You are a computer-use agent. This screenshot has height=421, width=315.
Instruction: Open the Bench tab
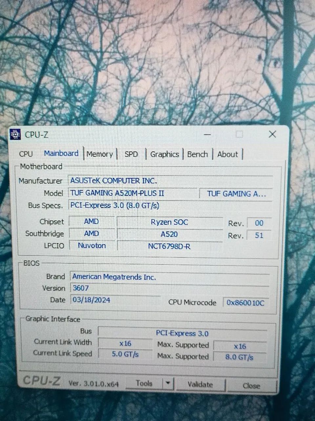[198, 154]
